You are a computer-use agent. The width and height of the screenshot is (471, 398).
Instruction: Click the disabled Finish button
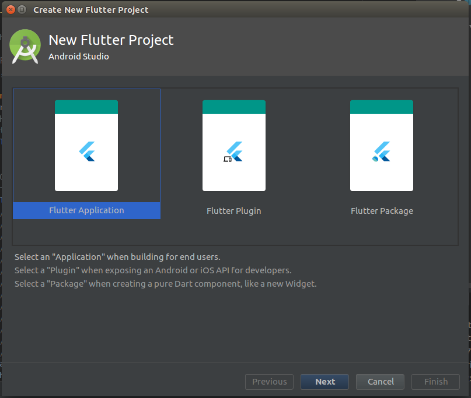[435, 382]
